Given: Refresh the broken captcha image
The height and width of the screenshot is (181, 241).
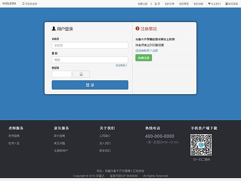Looking at the screenshot, I should [x=81, y=74].
